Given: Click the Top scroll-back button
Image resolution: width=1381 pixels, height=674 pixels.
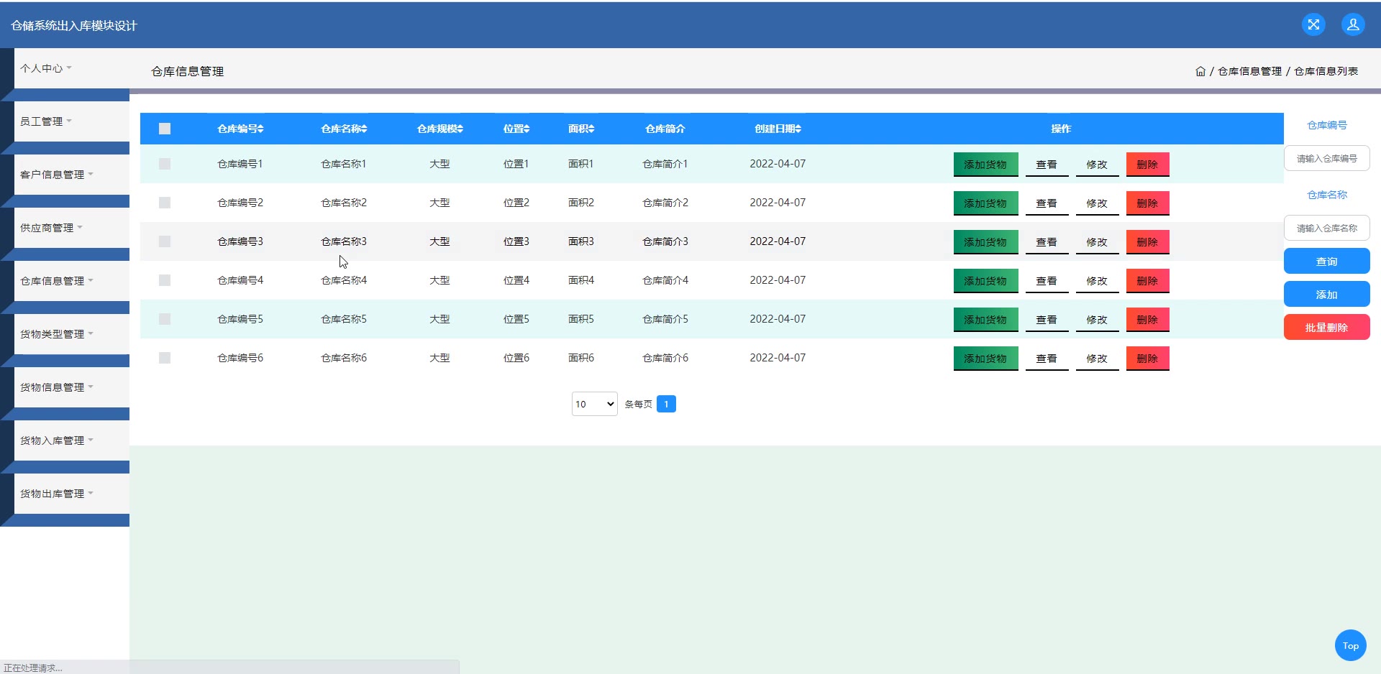Looking at the screenshot, I should [x=1350, y=645].
